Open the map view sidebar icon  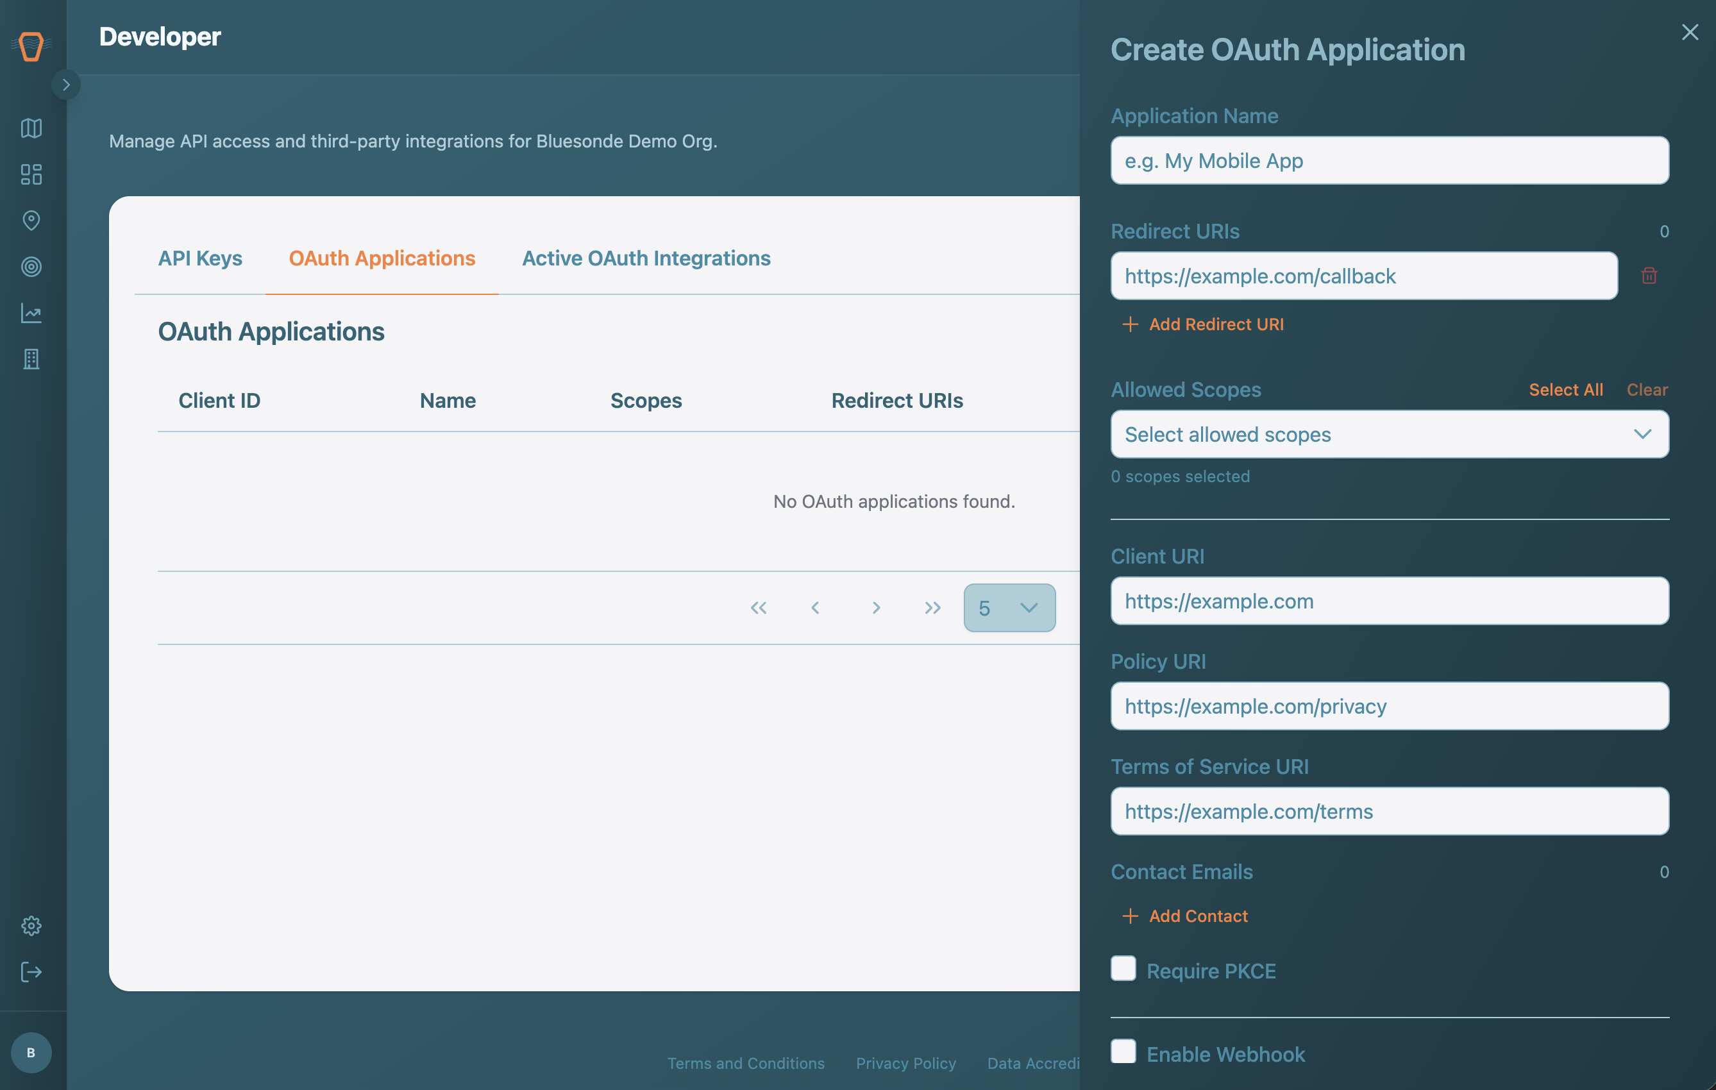[x=31, y=128]
